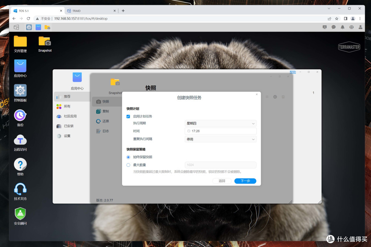This screenshot has width=371, height=247.
Task: Click the Snapshot list view icon
Action: pos(267,97)
